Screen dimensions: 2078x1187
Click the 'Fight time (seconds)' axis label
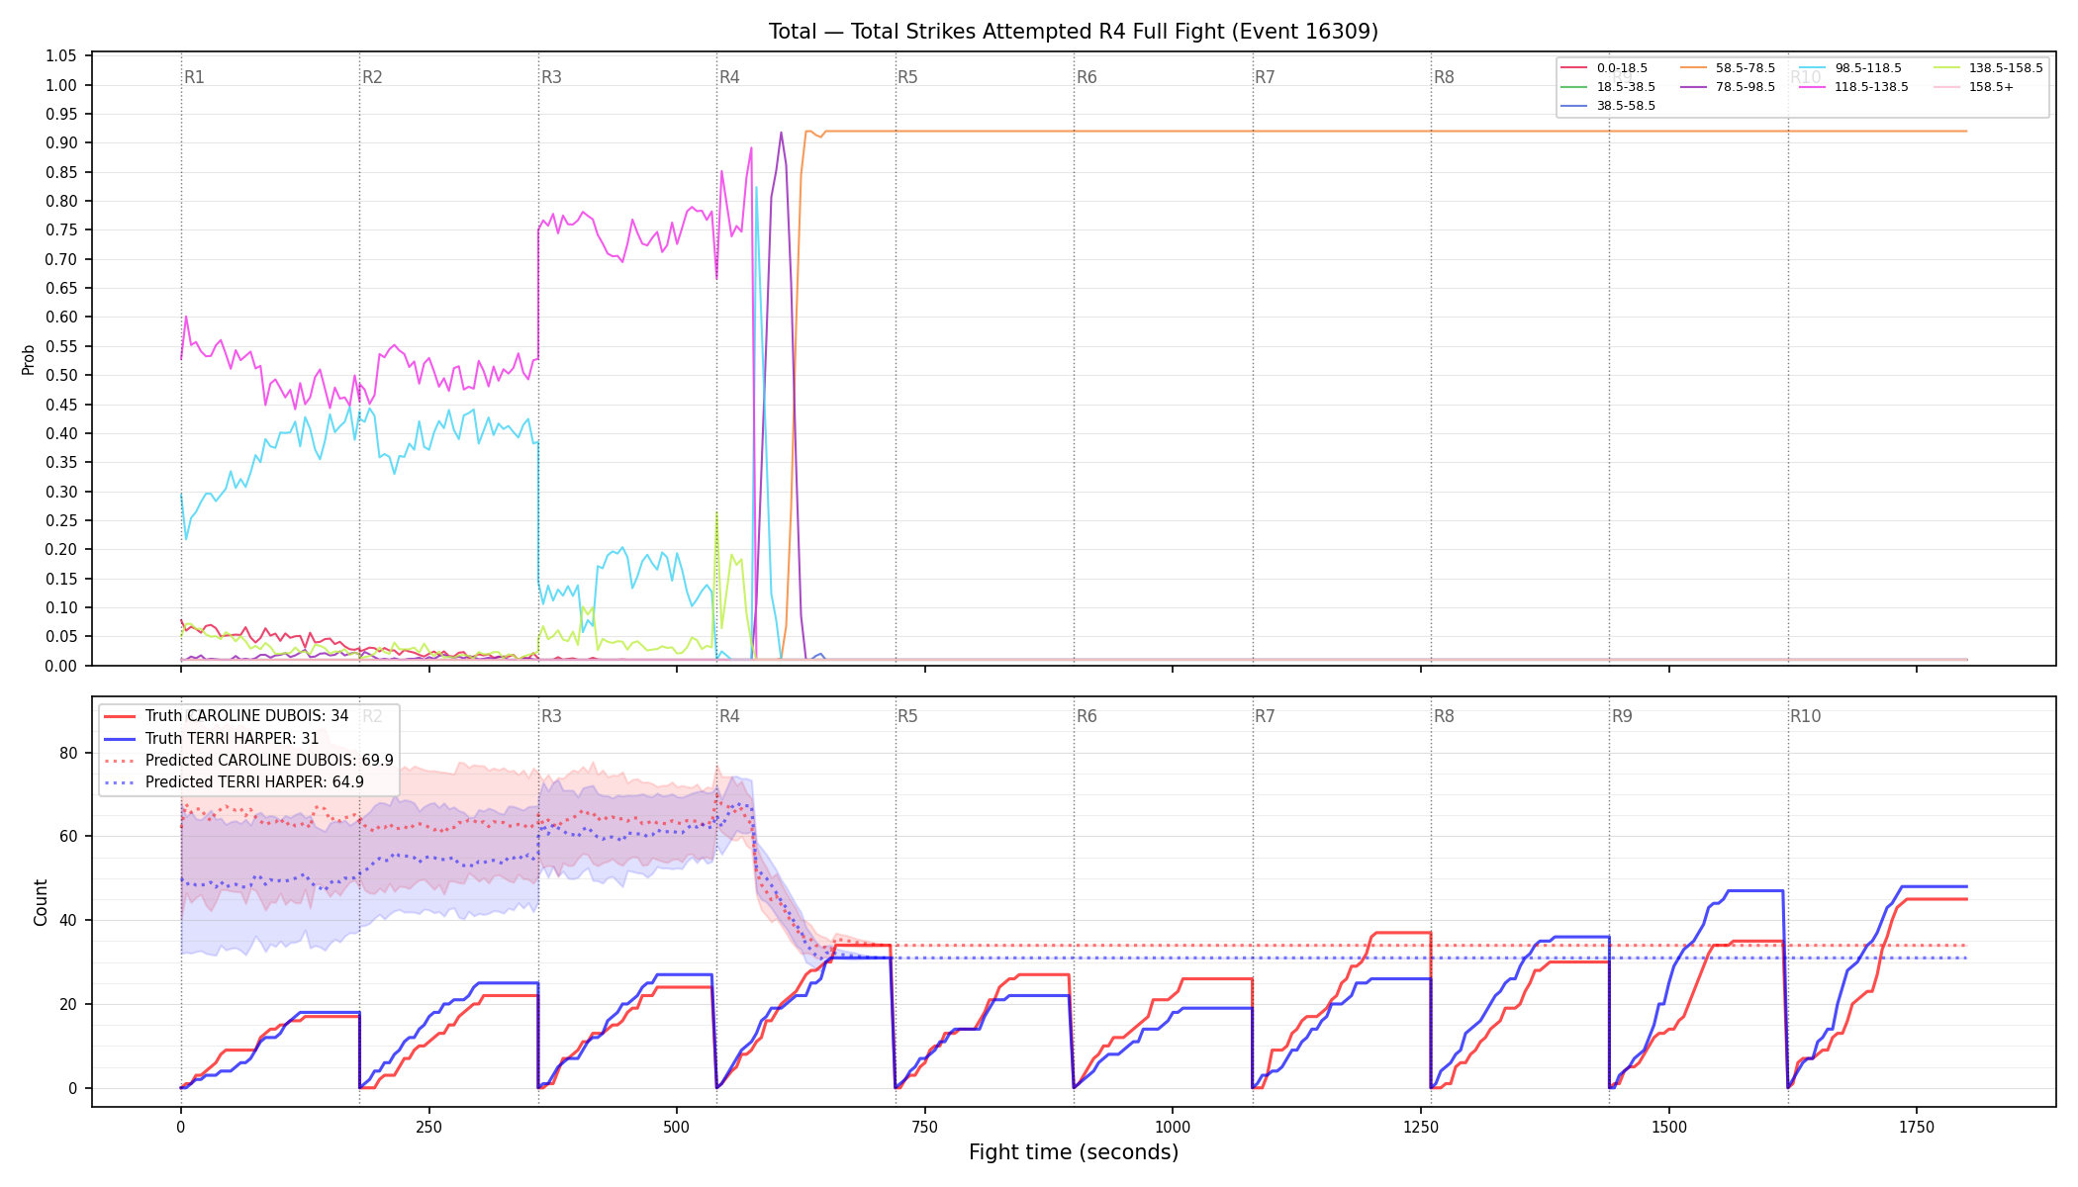tap(1074, 1152)
